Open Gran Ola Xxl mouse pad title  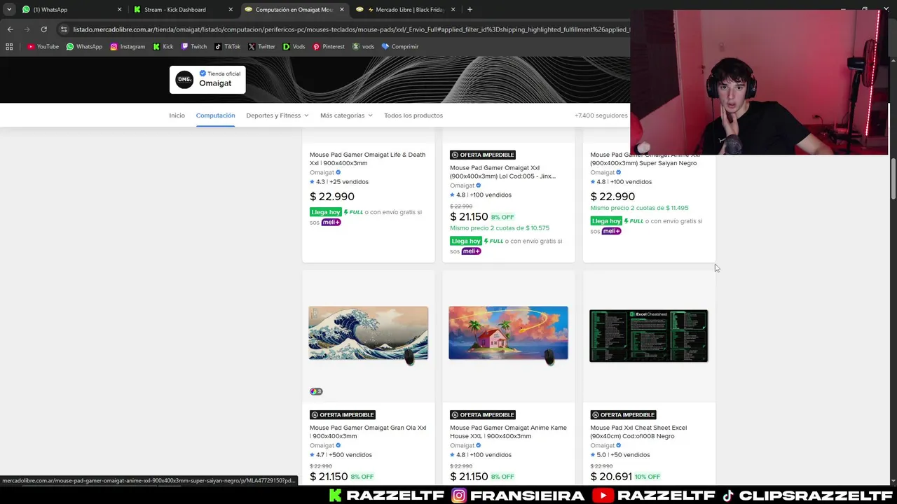pyautogui.click(x=368, y=432)
